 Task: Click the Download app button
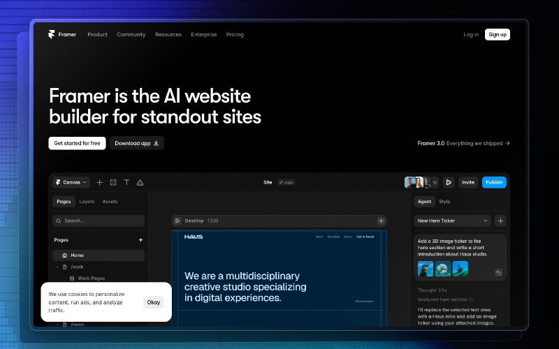(x=137, y=143)
